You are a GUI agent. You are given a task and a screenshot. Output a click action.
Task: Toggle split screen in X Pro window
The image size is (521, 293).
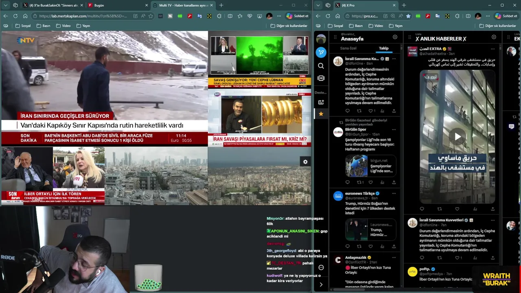pyautogui.click(x=468, y=16)
